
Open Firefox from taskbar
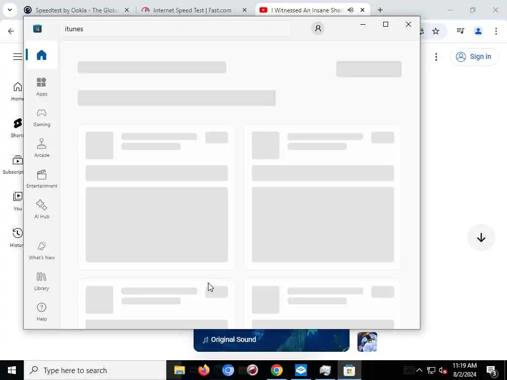[x=204, y=370]
